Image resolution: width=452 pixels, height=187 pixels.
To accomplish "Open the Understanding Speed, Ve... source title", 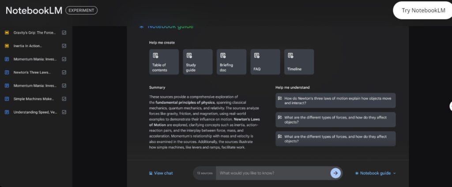I will (35, 112).
